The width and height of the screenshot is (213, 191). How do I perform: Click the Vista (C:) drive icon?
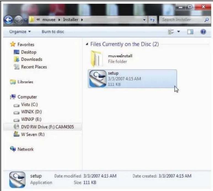click(x=17, y=105)
